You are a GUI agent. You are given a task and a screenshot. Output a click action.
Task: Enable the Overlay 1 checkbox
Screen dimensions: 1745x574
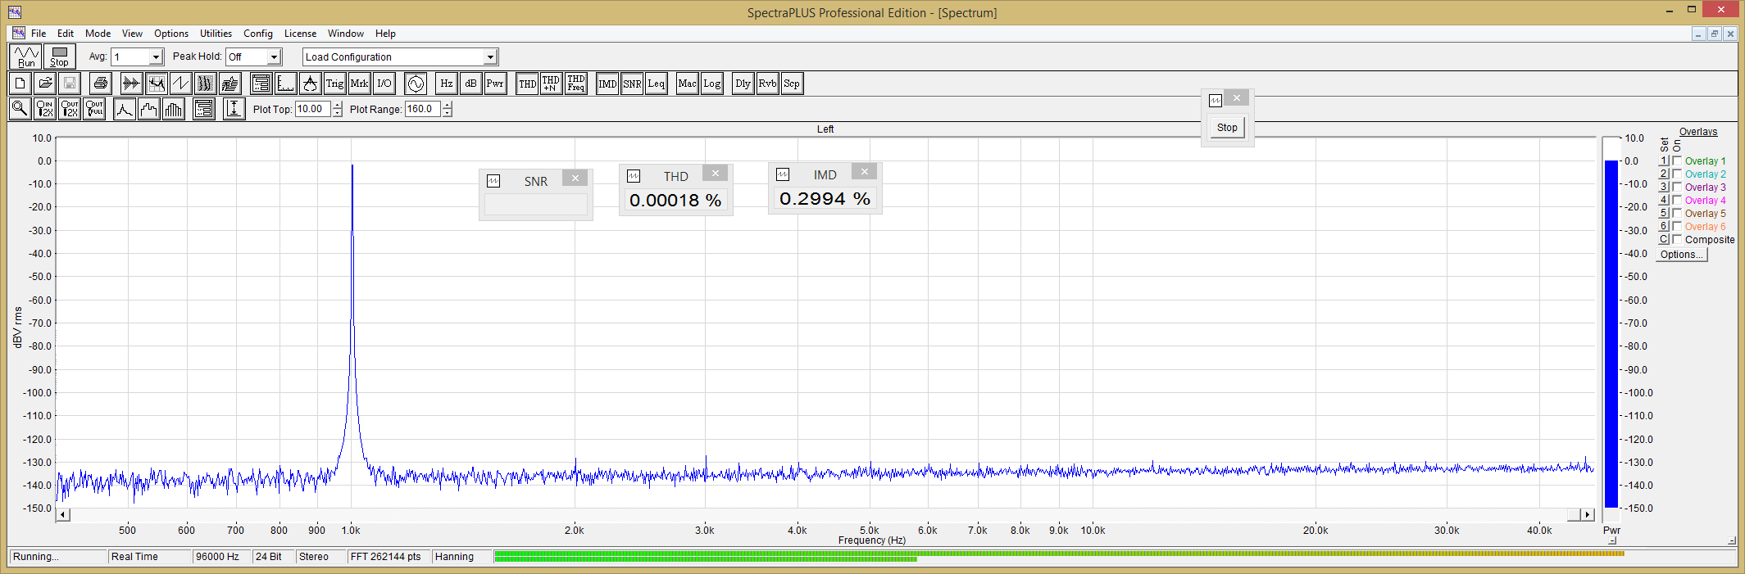(x=1677, y=161)
